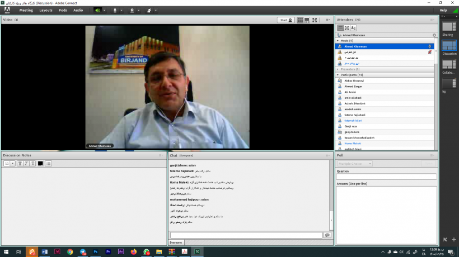Select participant Ahmad Zargar
459x257 pixels.
click(385, 87)
